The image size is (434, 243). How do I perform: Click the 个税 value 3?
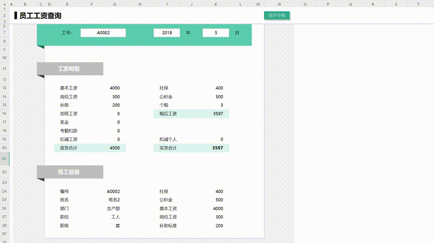point(221,105)
